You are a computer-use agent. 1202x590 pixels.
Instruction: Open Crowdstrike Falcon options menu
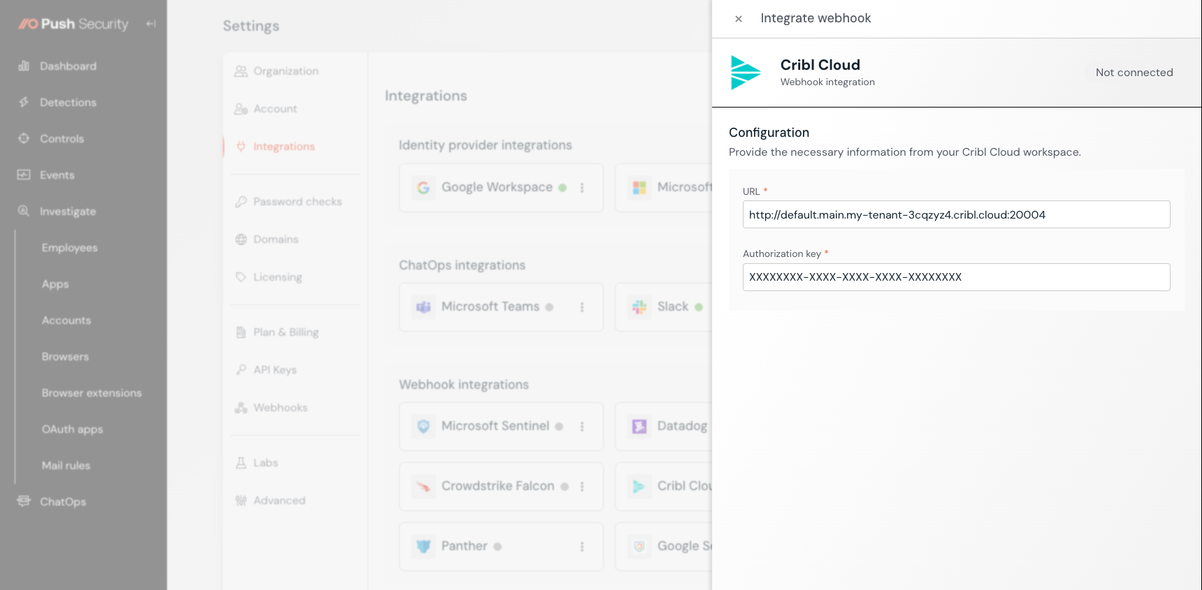pyautogui.click(x=582, y=487)
